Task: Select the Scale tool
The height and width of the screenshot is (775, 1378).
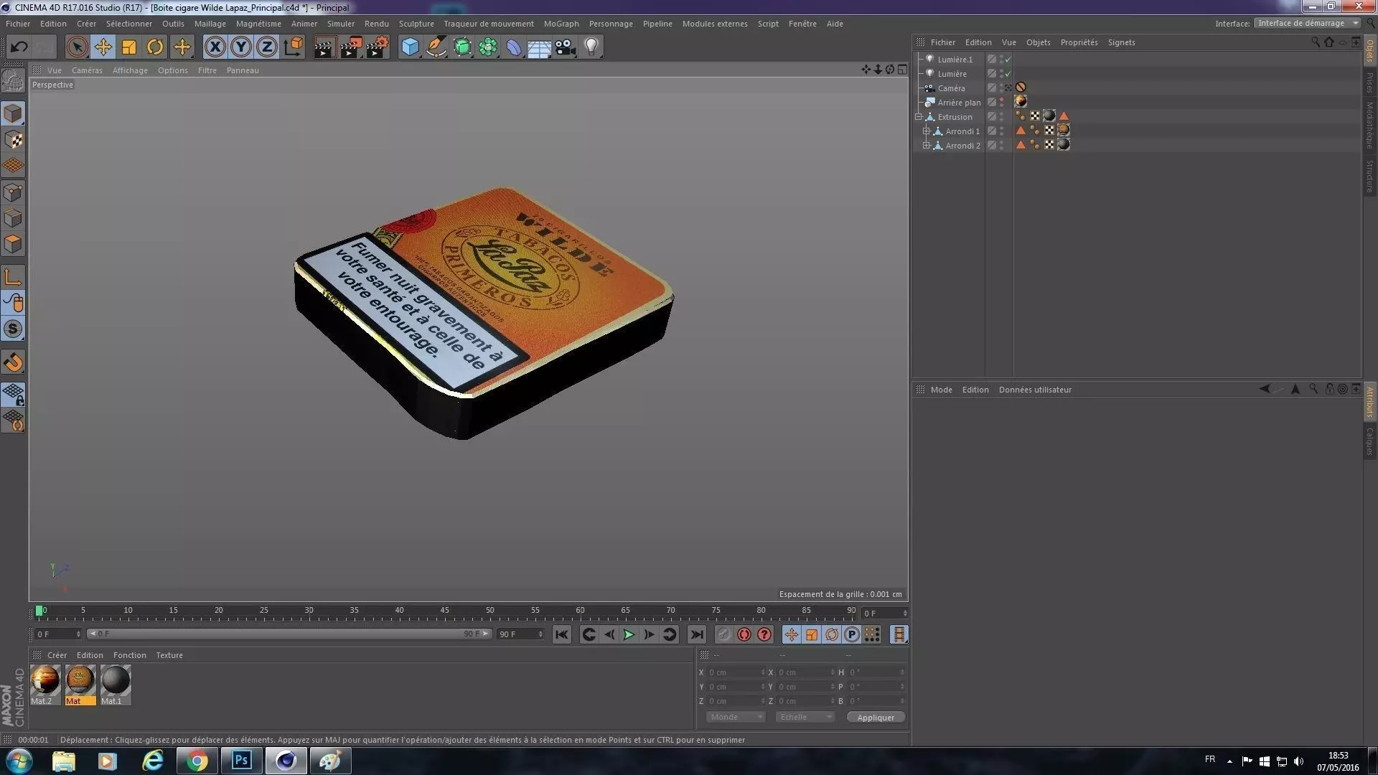Action: pos(129,47)
